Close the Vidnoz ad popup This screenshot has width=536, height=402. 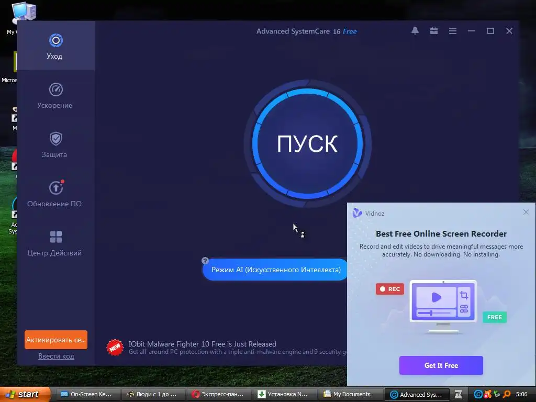[x=526, y=212]
